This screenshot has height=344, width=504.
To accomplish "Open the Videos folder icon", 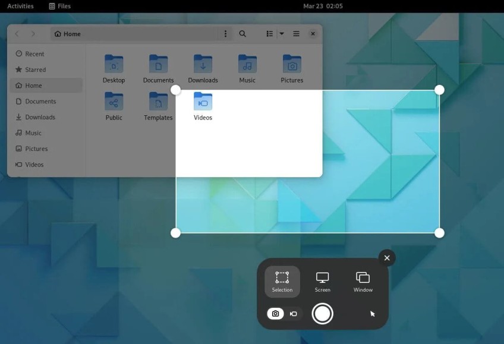I will pos(203,102).
